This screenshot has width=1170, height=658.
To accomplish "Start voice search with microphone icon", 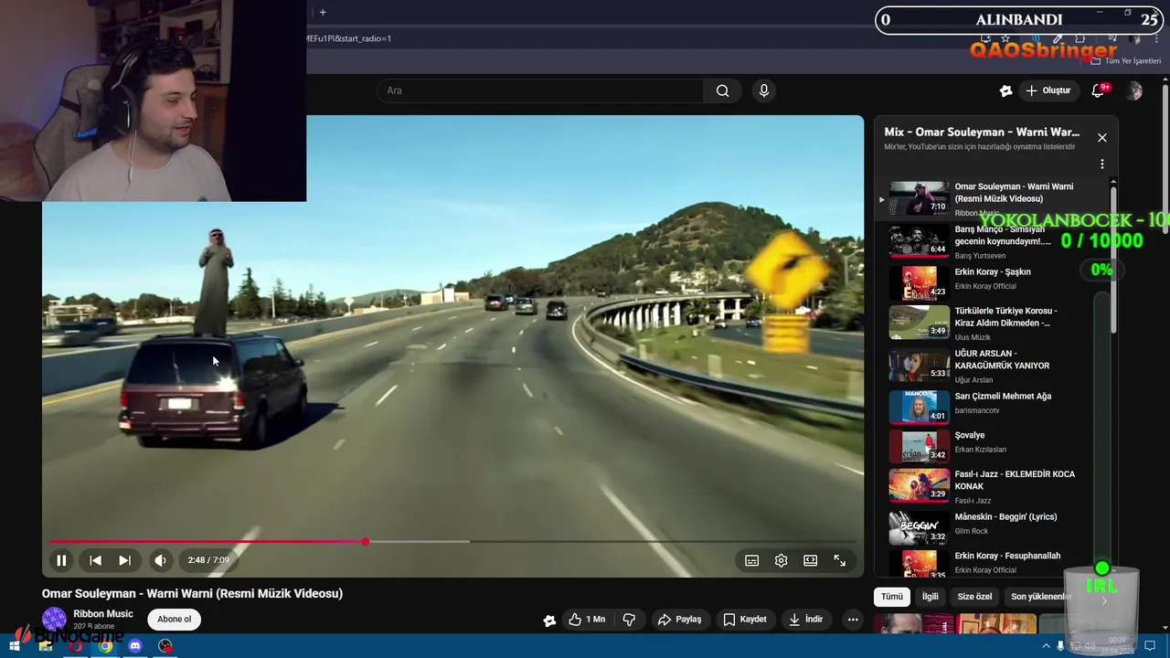I will point(764,90).
